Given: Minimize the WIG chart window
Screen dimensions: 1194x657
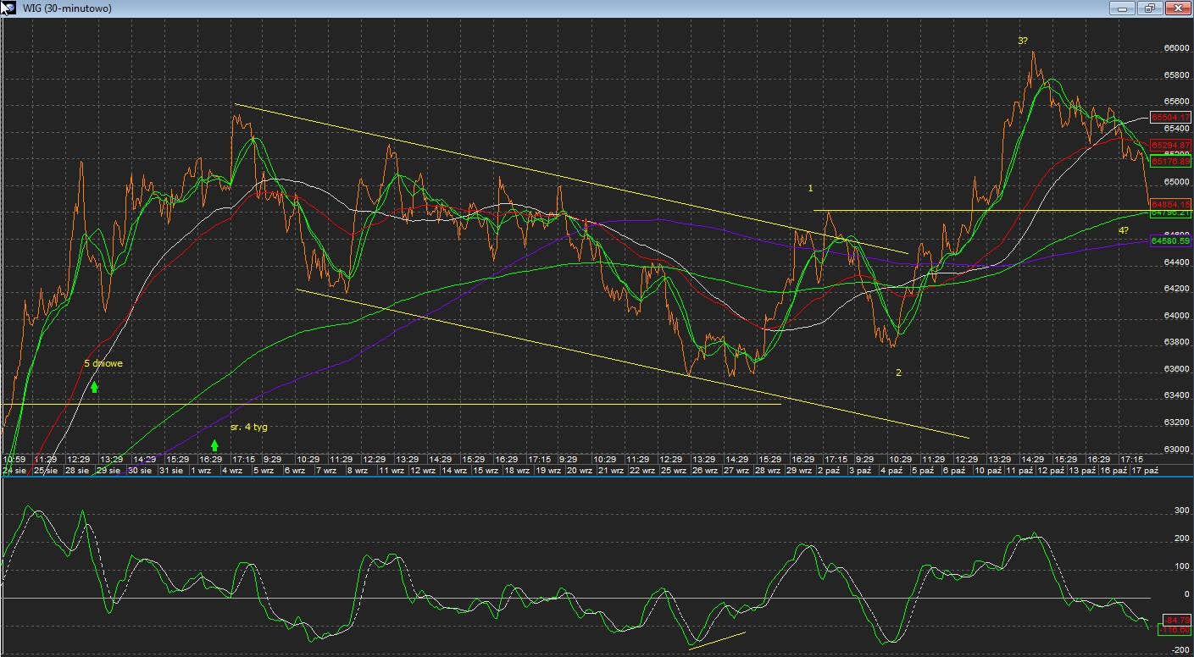Looking at the screenshot, I should [1123, 8].
